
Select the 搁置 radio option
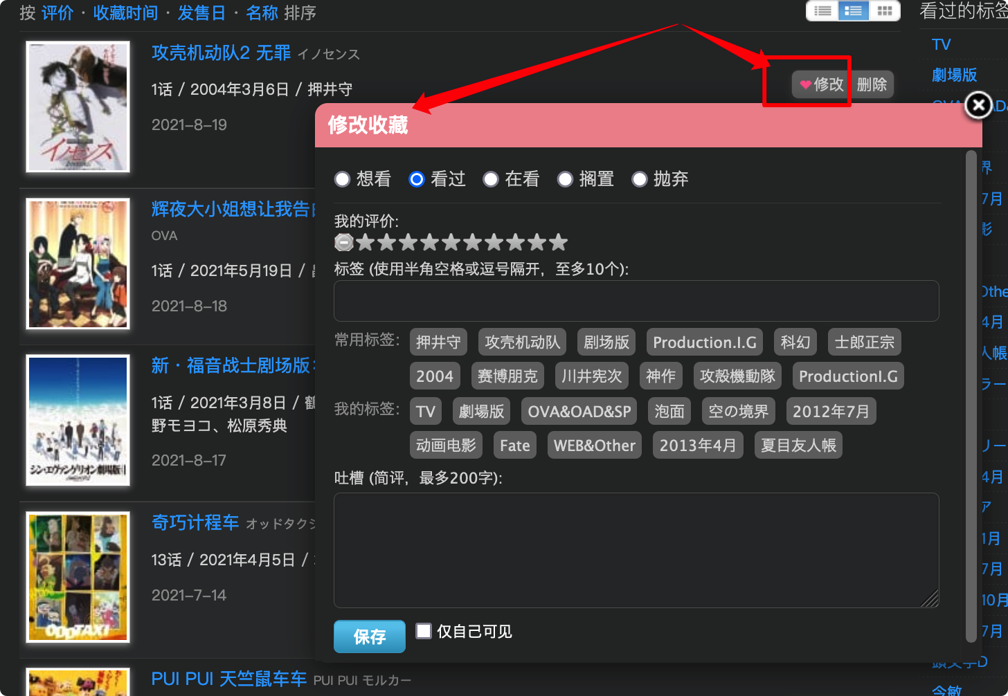pyautogui.click(x=565, y=179)
